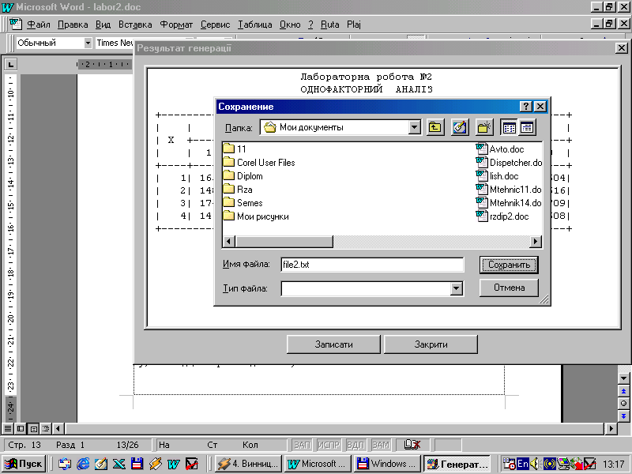Click the Отмена button
This screenshot has height=474, width=632.
pos(509,288)
